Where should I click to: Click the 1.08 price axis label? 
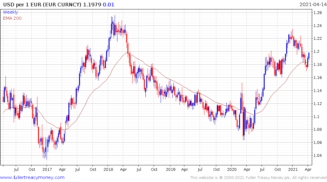[x=318, y=130]
